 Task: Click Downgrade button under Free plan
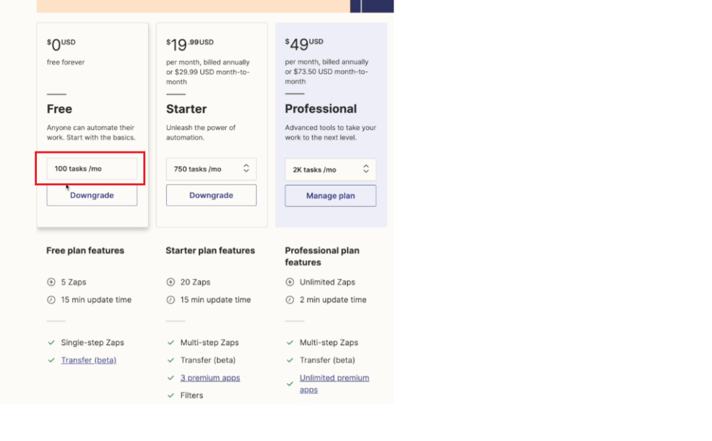[92, 195]
